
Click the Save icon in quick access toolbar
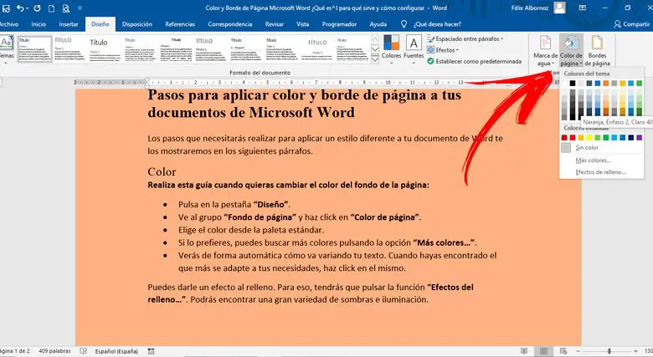pyautogui.click(x=6, y=8)
